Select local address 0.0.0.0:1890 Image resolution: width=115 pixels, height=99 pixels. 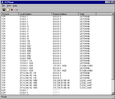pos(25,51)
